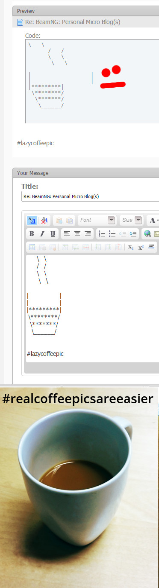
Task: Insert a horizontal rule
Action: [151, 247]
